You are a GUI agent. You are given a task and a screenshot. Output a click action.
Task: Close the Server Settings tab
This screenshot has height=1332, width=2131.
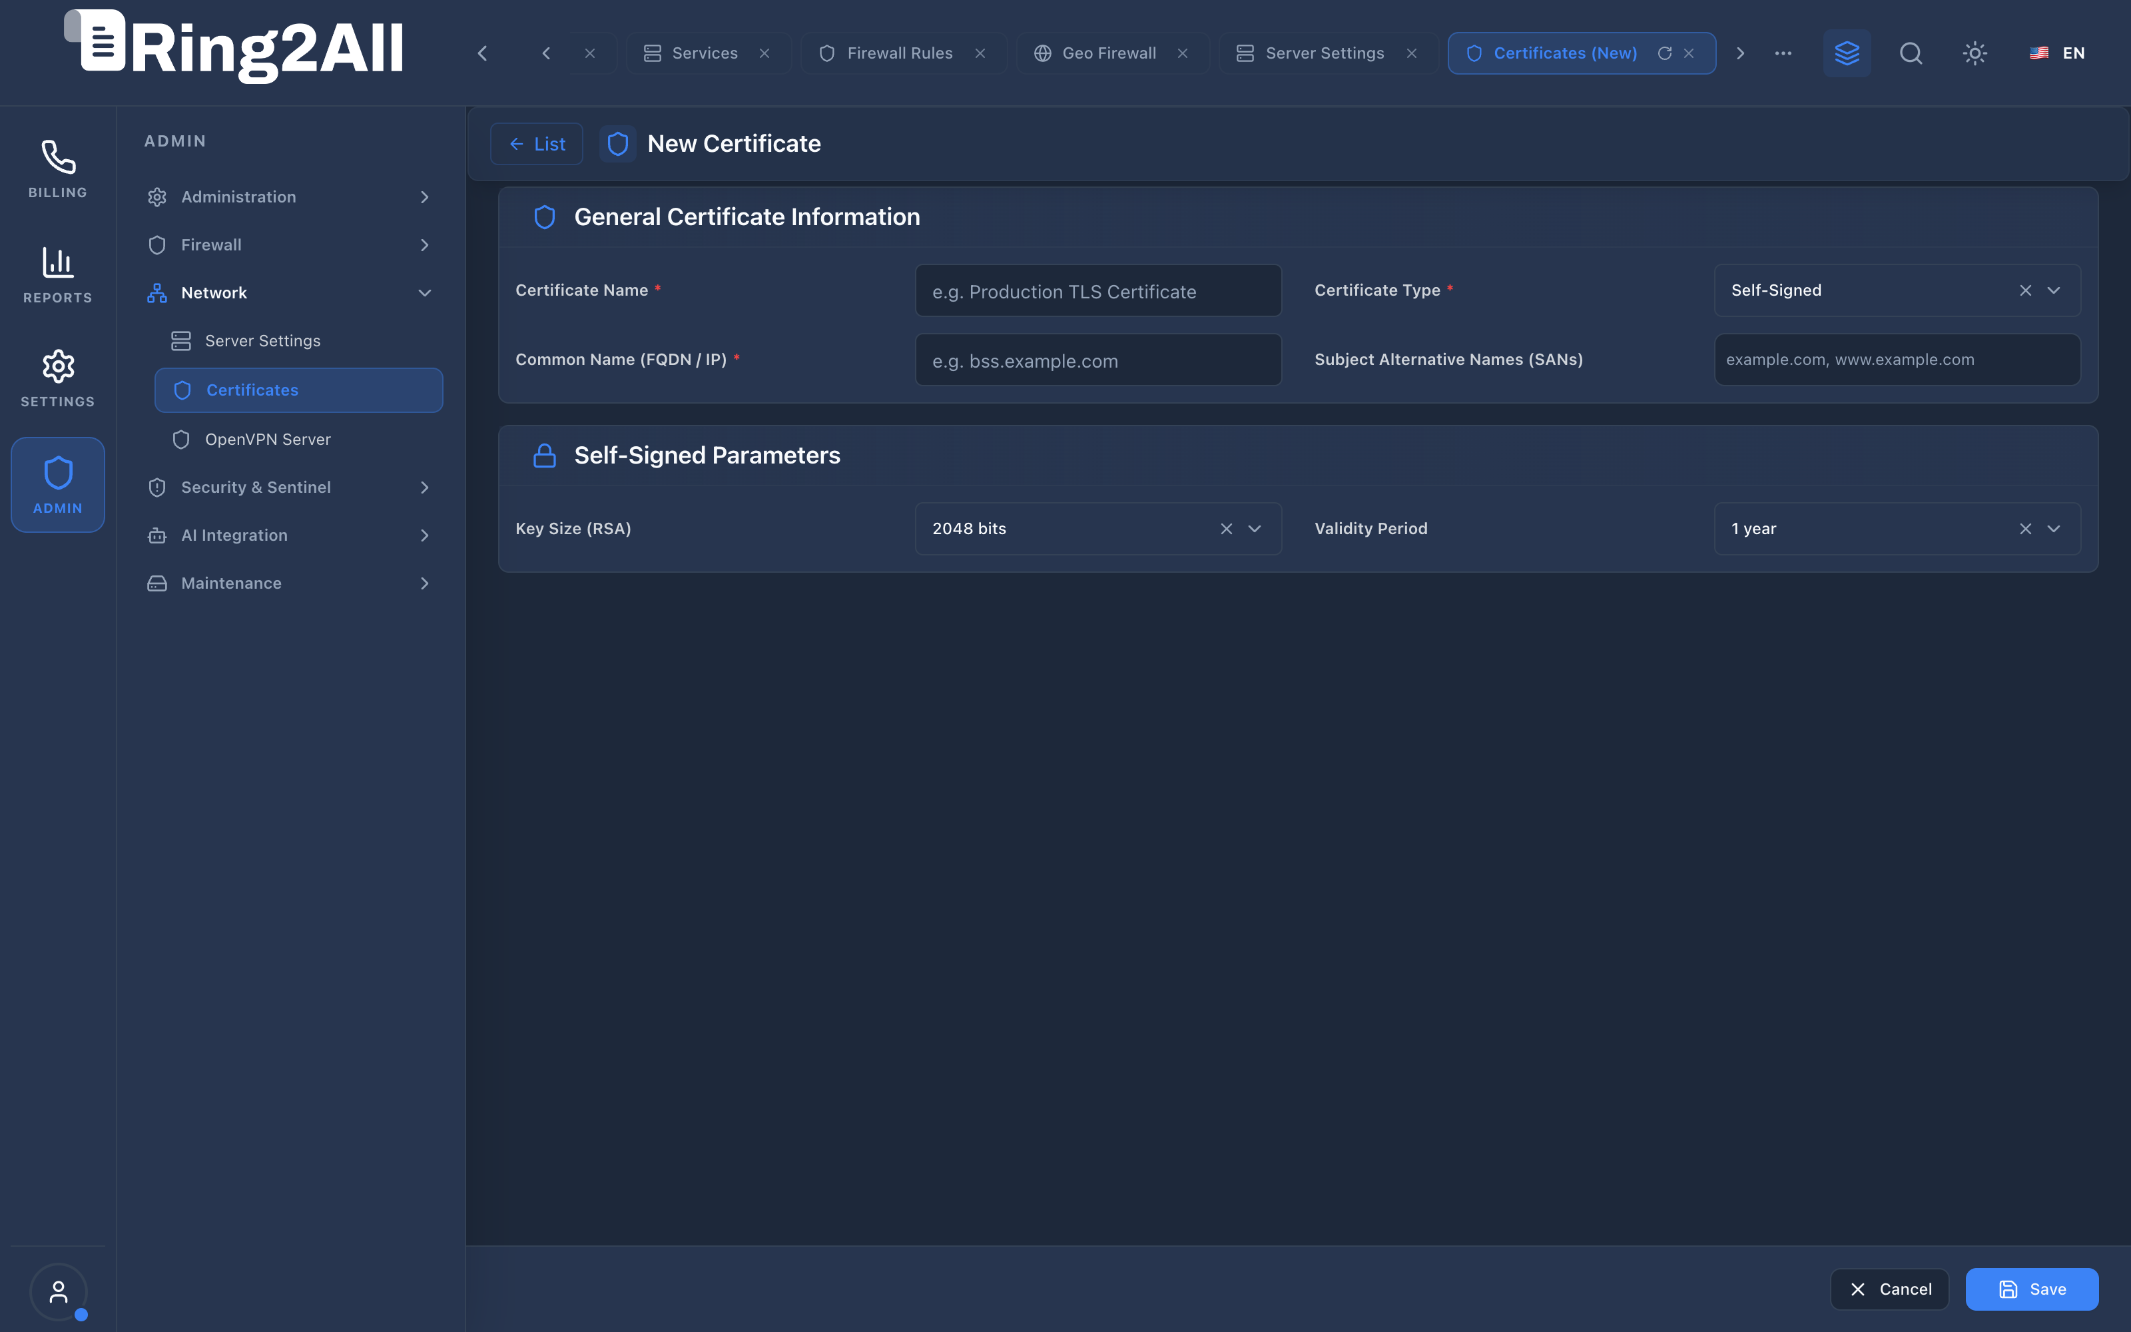pos(1412,53)
